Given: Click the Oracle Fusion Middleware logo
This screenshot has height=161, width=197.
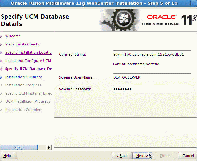Looking at the screenshot, I should (x=169, y=20).
